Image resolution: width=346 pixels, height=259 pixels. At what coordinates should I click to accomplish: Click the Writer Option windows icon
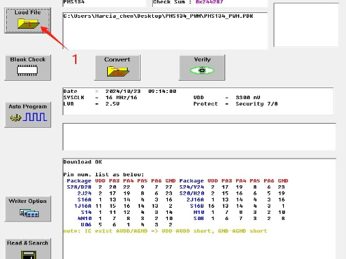tap(29, 213)
